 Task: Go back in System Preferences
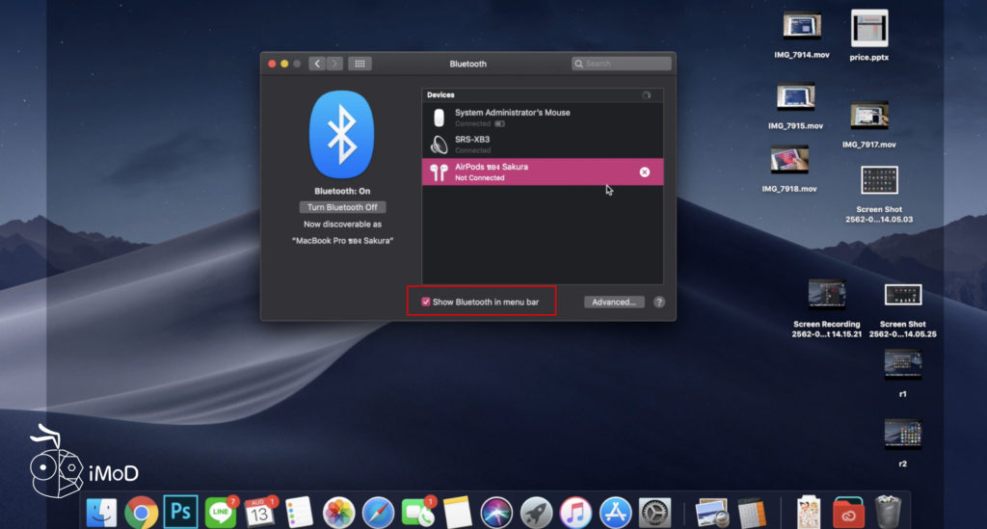[317, 64]
